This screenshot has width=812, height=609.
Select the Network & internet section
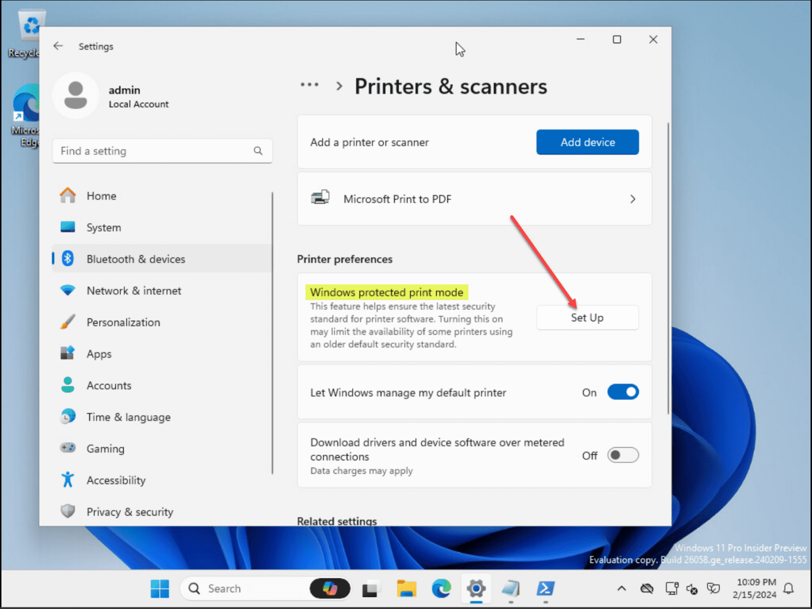coord(133,290)
